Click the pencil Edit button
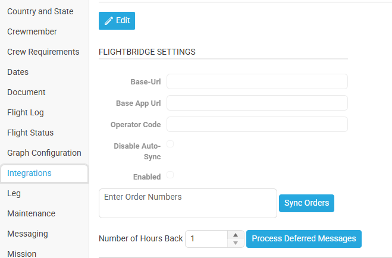The image size is (392, 258). [117, 20]
